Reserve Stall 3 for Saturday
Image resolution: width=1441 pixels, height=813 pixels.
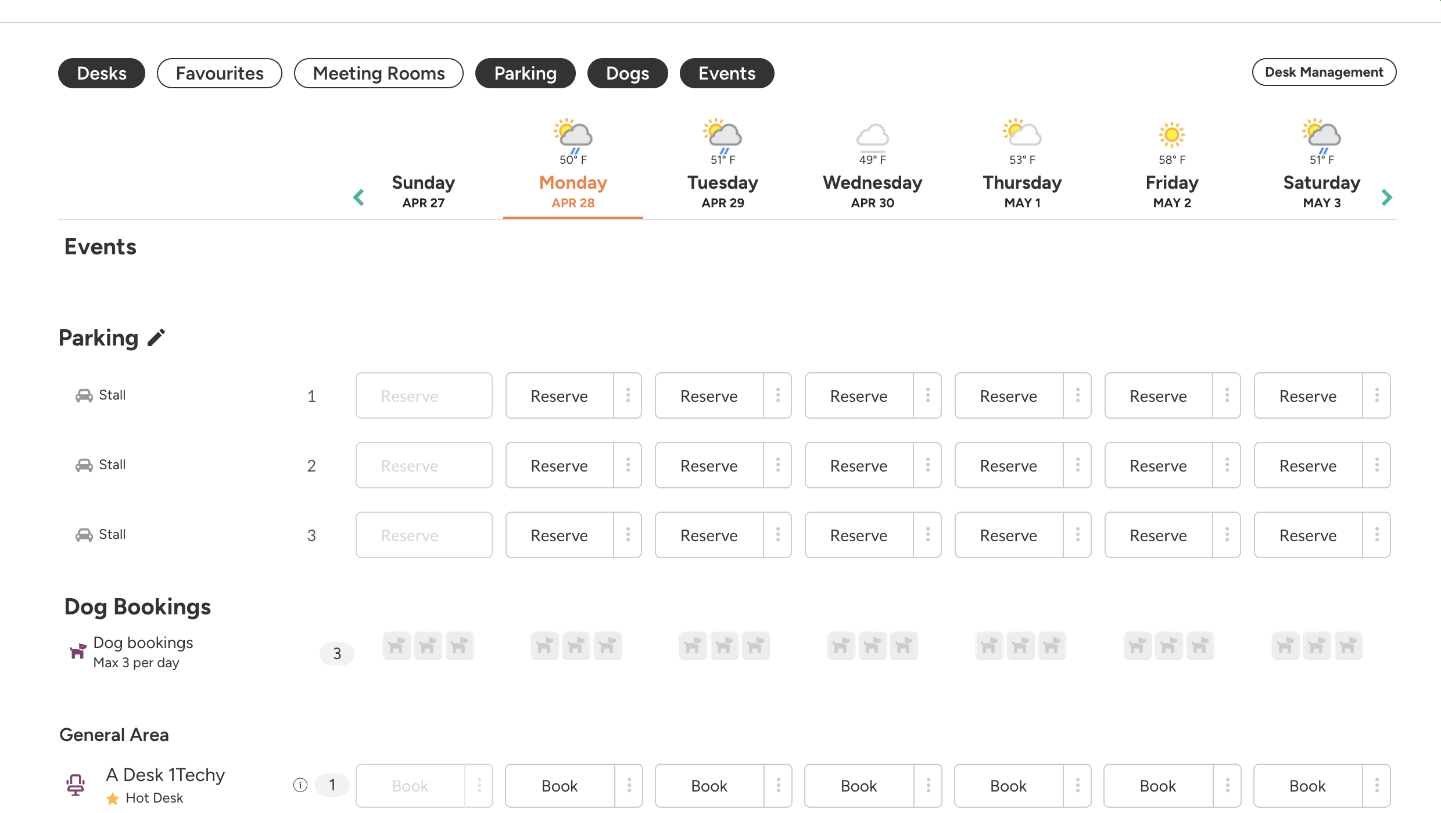pyautogui.click(x=1308, y=535)
